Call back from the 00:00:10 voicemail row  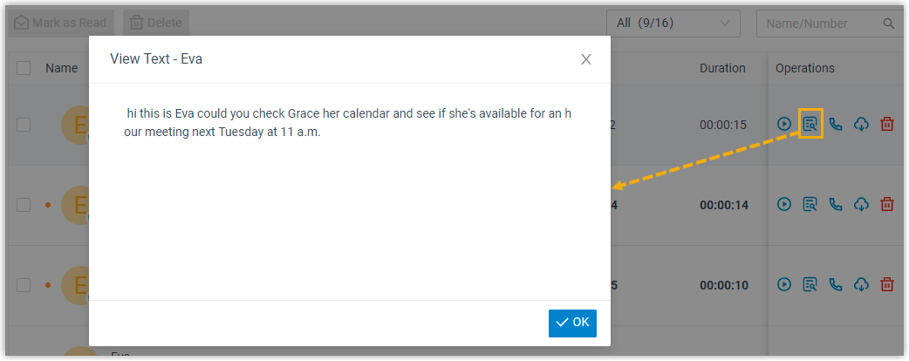(836, 284)
